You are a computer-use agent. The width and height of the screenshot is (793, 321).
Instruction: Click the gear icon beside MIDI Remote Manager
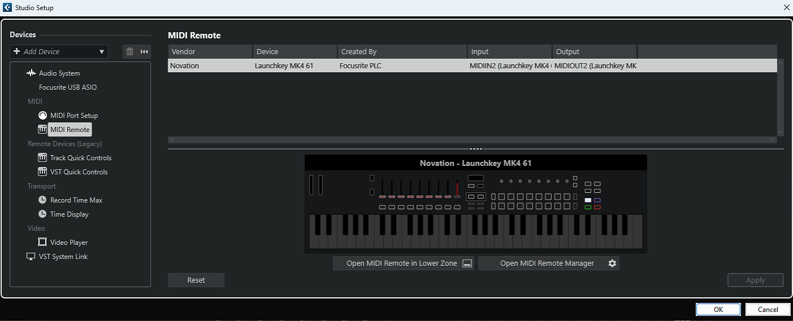(612, 263)
